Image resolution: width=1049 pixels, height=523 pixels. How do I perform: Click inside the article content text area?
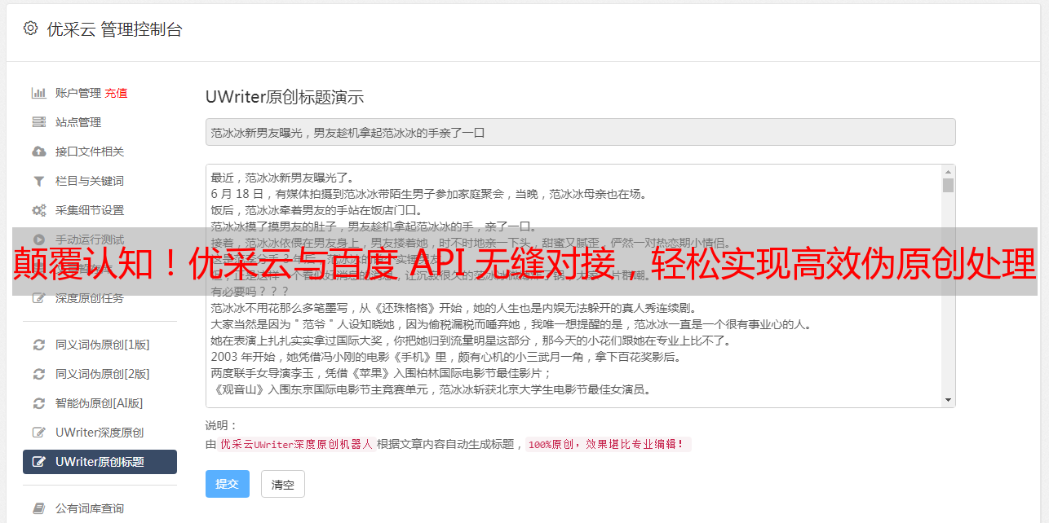(573, 286)
